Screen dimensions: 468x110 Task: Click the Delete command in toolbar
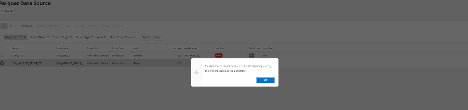tap(119, 26)
